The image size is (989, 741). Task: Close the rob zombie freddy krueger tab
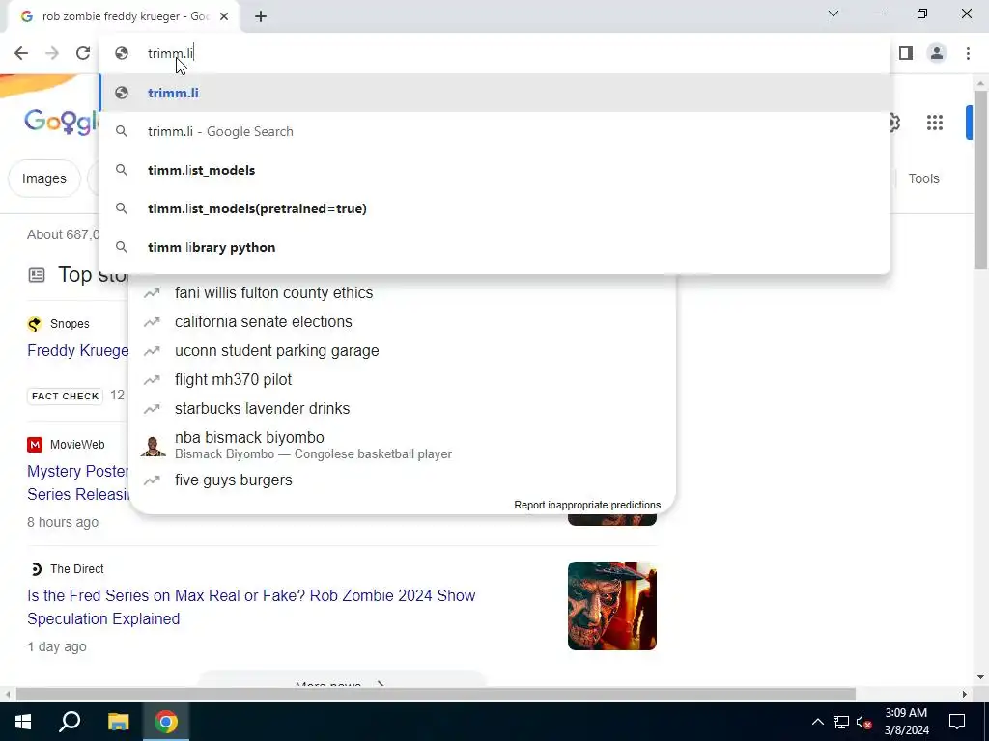pos(224,16)
